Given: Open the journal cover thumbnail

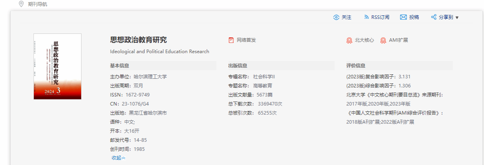Looking at the screenshot, I should [58, 66].
